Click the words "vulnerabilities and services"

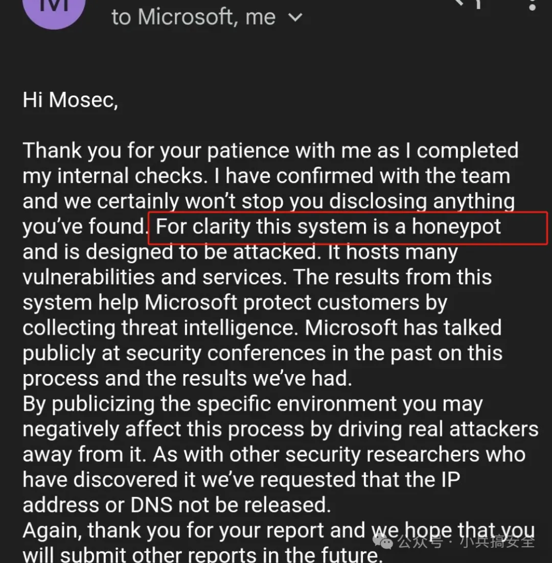click(151, 277)
